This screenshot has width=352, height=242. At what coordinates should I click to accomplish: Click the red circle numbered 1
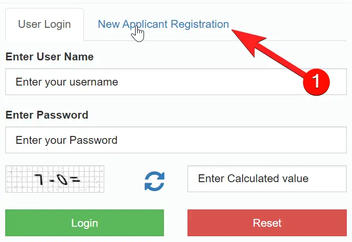316,82
